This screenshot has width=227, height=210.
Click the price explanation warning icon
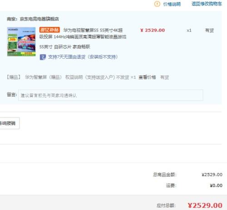(x=157, y=4)
